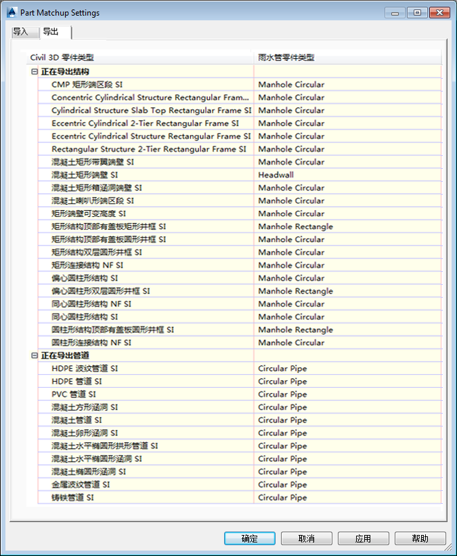The height and width of the screenshot is (556, 457).
Task: Click the Autodesk app icon in title bar
Action: click(12, 12)
